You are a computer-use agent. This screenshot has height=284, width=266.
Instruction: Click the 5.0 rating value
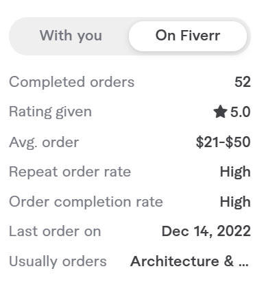click(x=240, y=112)
